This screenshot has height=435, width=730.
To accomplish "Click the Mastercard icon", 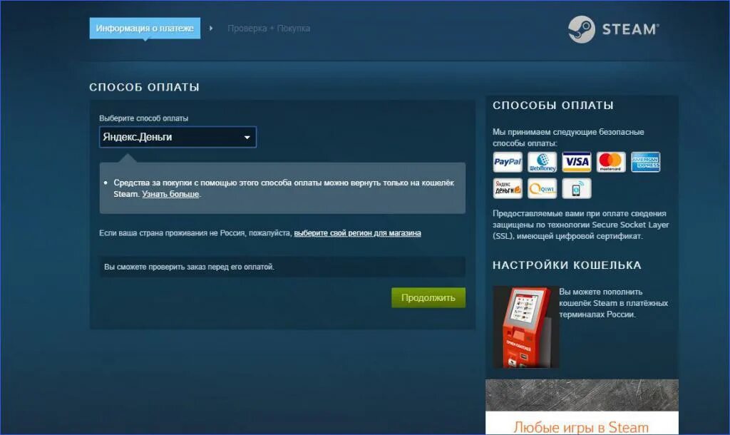I will [x=611, y=162].
